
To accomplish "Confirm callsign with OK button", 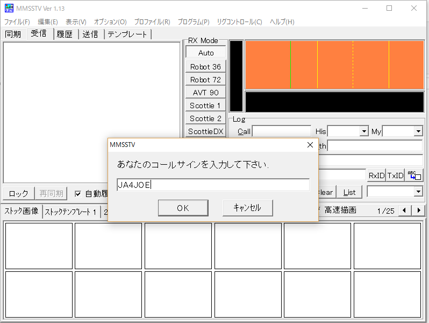I will (183, 208).
